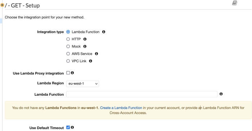Click info icon beside Mock option
This screenshot has height=131, width=252.
pos(85,46)
